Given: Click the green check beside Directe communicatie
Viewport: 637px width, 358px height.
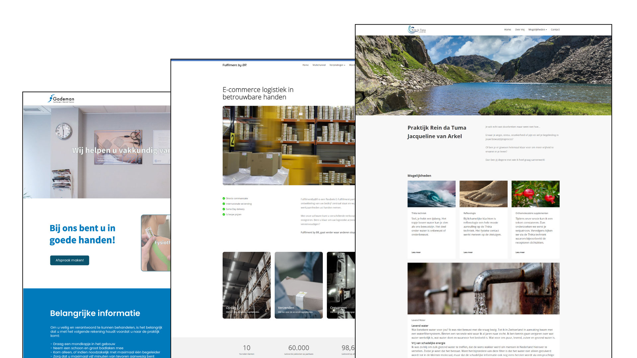Looking at the screenshot, I should coord(224,199).
